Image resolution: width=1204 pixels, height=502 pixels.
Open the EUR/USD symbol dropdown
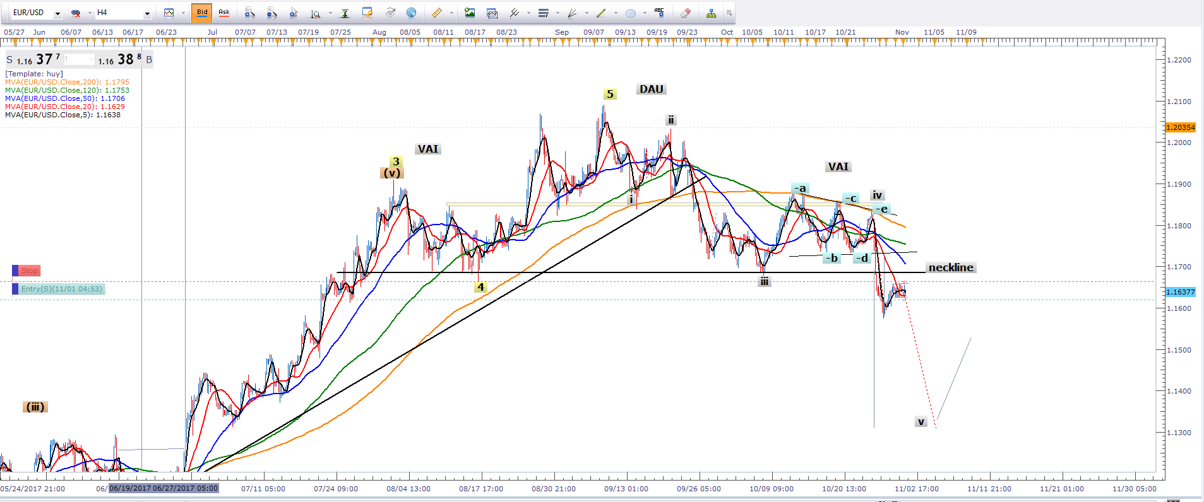(x=57, y=13)
